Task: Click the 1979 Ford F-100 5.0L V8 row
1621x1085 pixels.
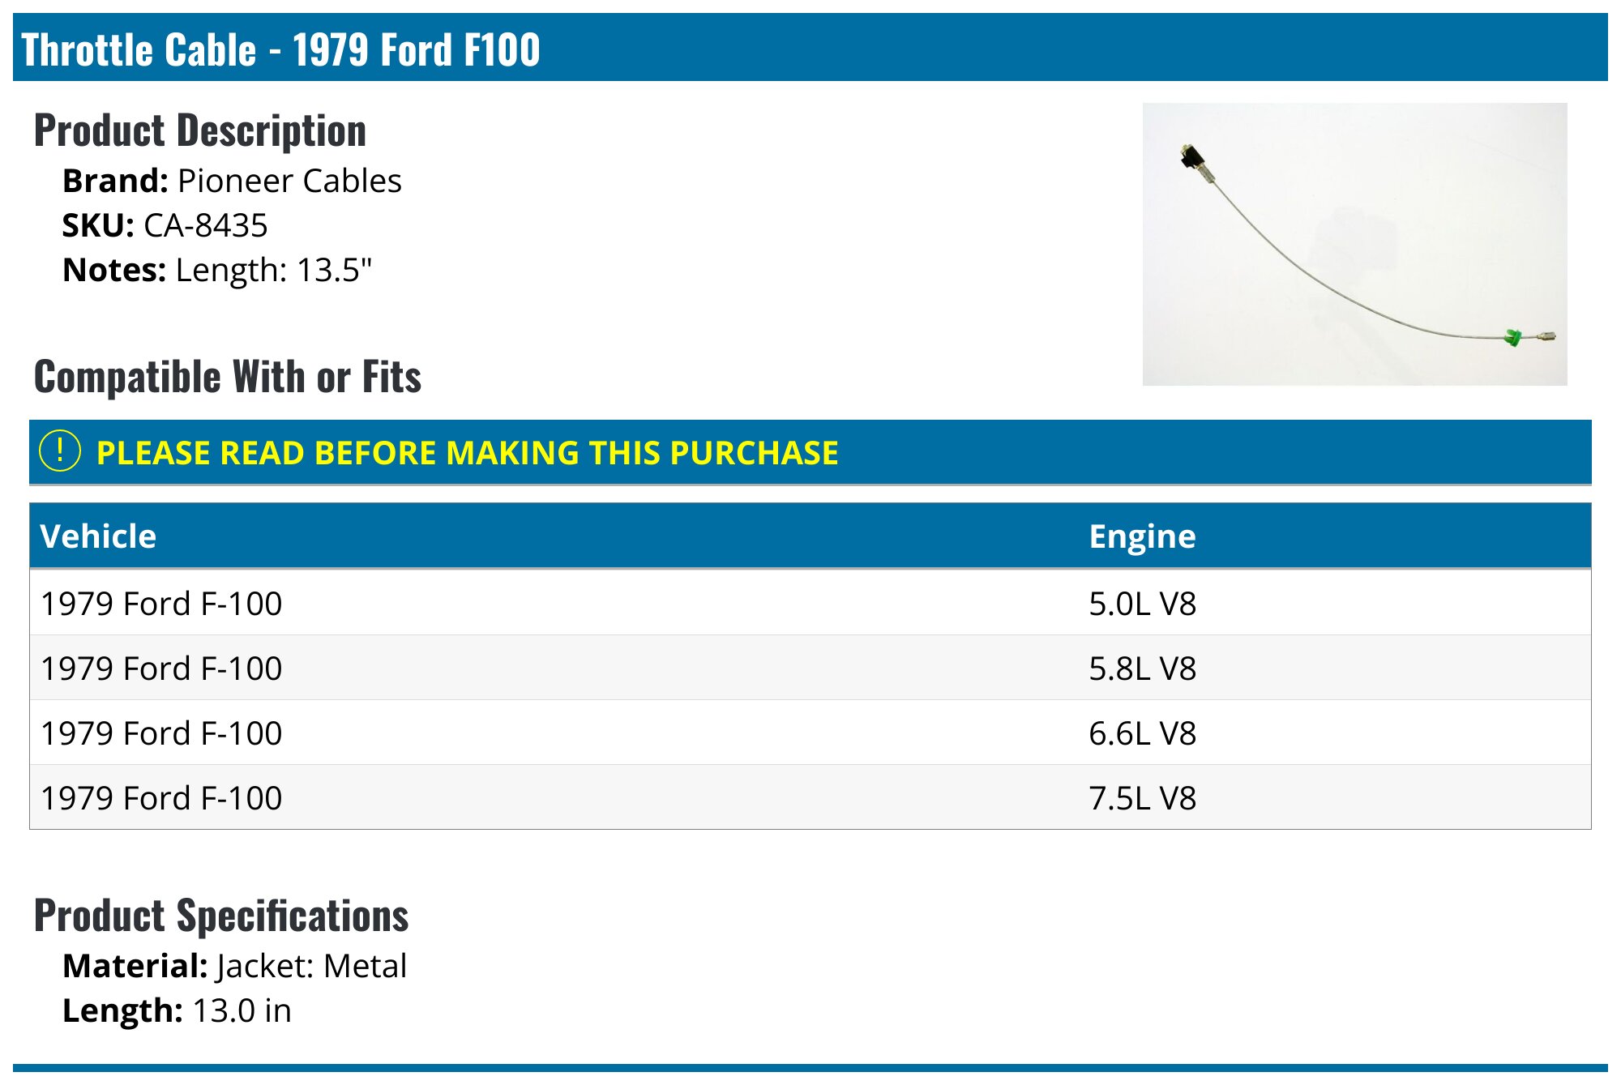Action: (x=810, y=603)
